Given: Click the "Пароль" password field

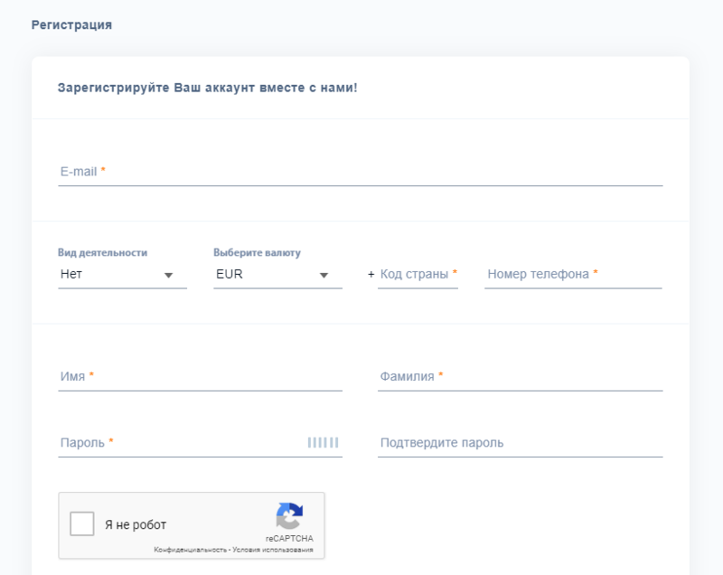Looking at the screenshot, I should [x=181, y=443].
